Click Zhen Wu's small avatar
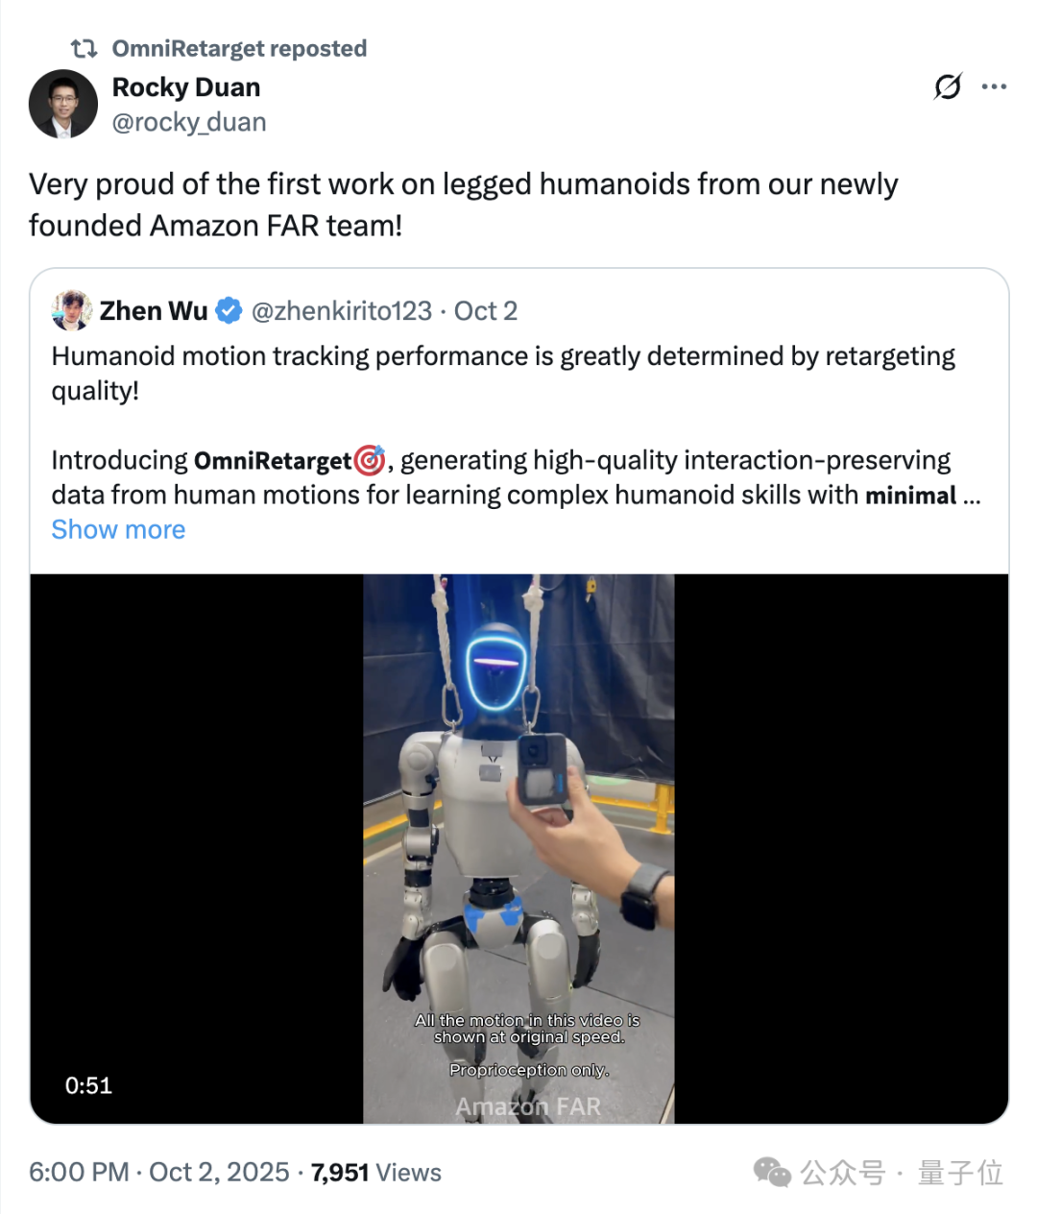The width and height of the screenshot is (1037, 1214). [72, 310]
